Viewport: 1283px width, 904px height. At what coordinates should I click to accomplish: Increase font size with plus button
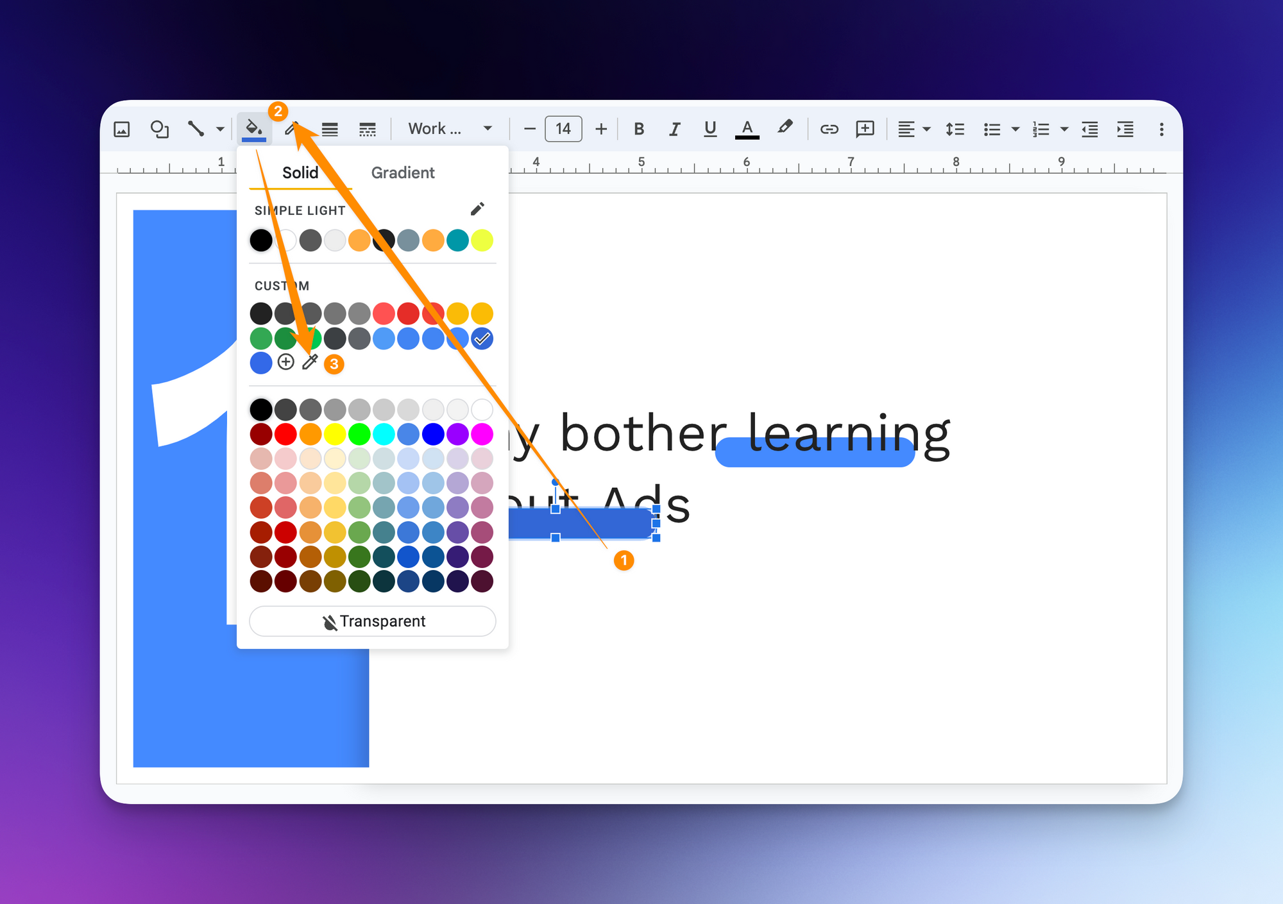point(601,129)
